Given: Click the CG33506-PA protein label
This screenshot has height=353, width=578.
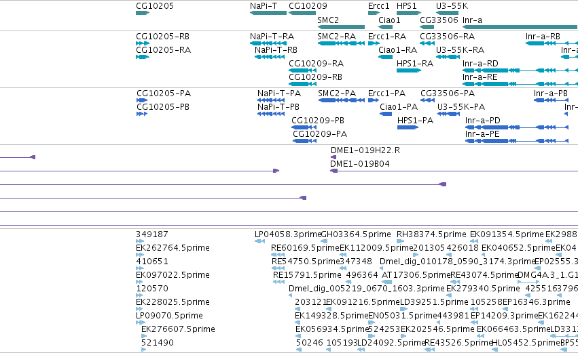Looking at the screenshot, I should pos(448,94).
